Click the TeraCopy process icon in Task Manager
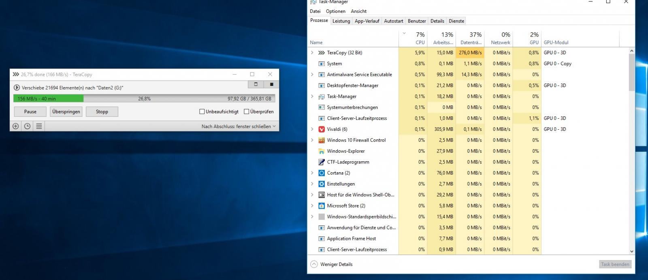648x280 pixels. click(322, 53)
